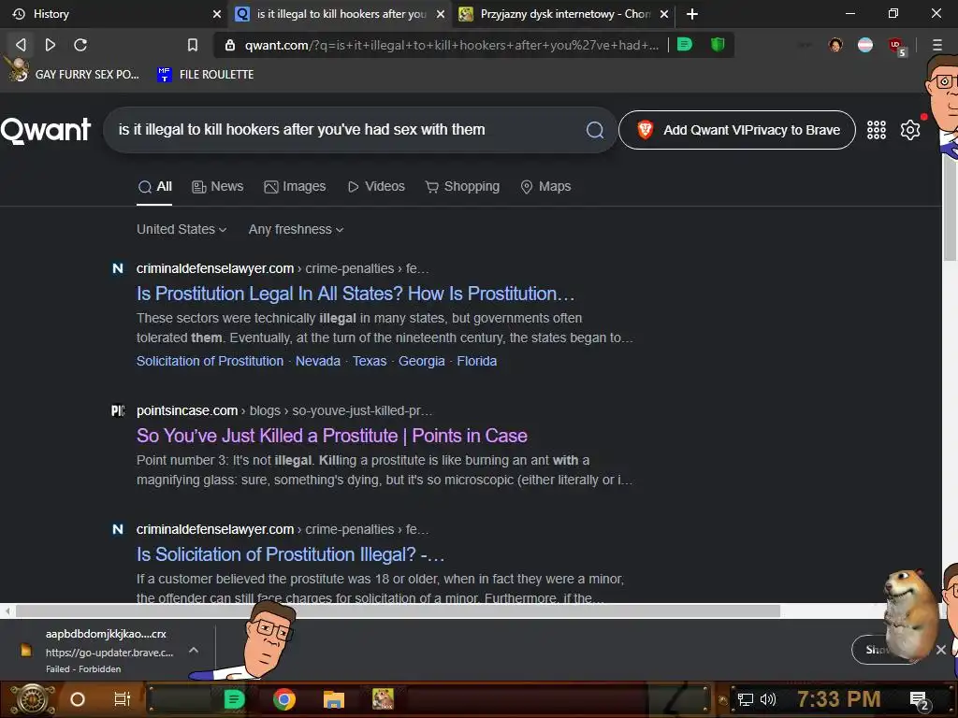Image resolution: width=958 pixels, height=718 pixels.
Task: Select the All results tab
Action: point(154,186)
